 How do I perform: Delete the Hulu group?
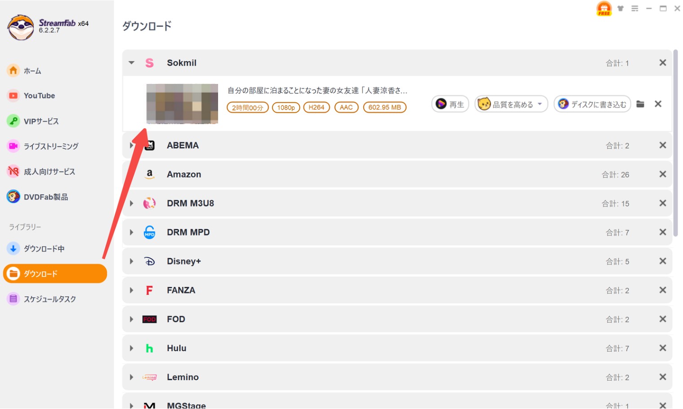click(x=662, y=348)
